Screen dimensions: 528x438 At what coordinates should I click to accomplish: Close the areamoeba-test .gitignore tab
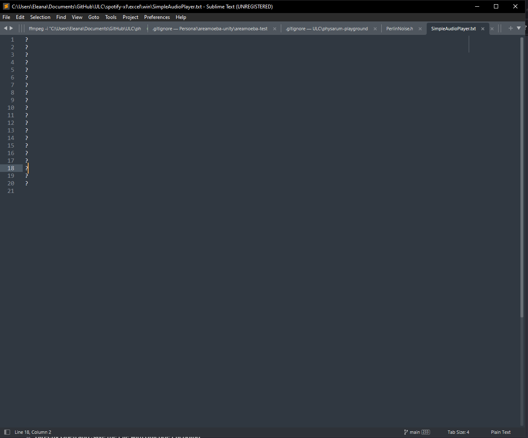point(275,29)
